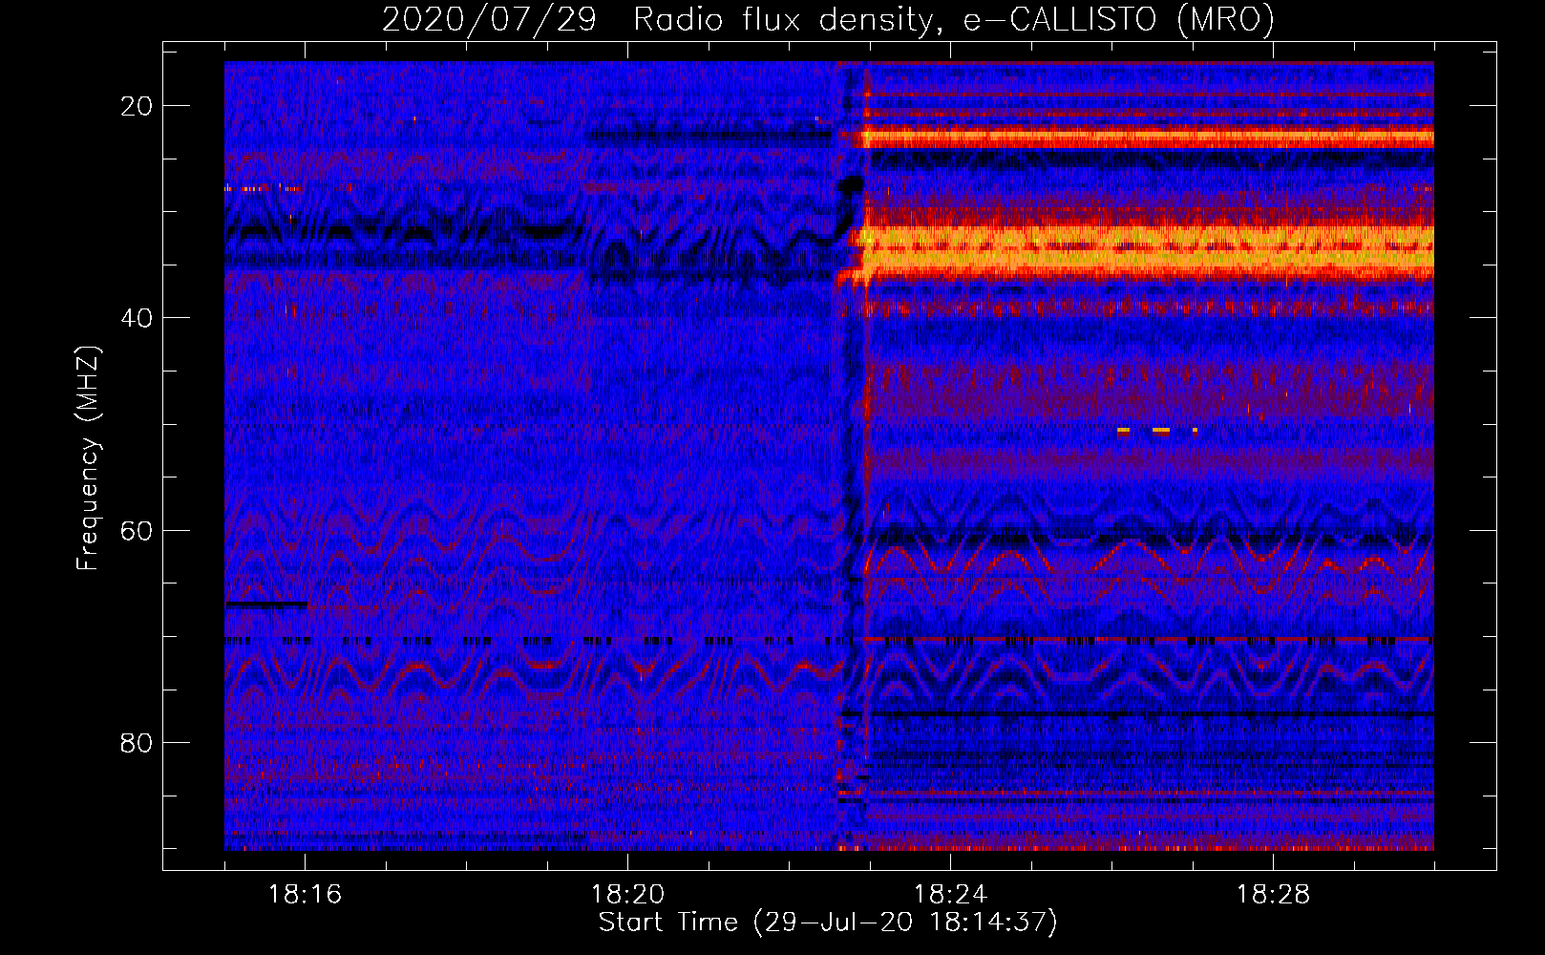Click the 18:16 time tick label
The height and width of the screenshot is (955, 1545).
(x=305, y=895)
